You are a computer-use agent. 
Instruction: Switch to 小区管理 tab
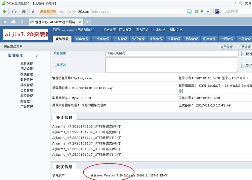tap(244, 39)
